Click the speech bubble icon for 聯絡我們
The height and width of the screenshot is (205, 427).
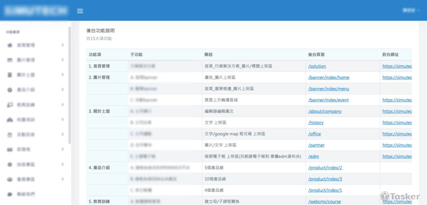coord(10,194)
